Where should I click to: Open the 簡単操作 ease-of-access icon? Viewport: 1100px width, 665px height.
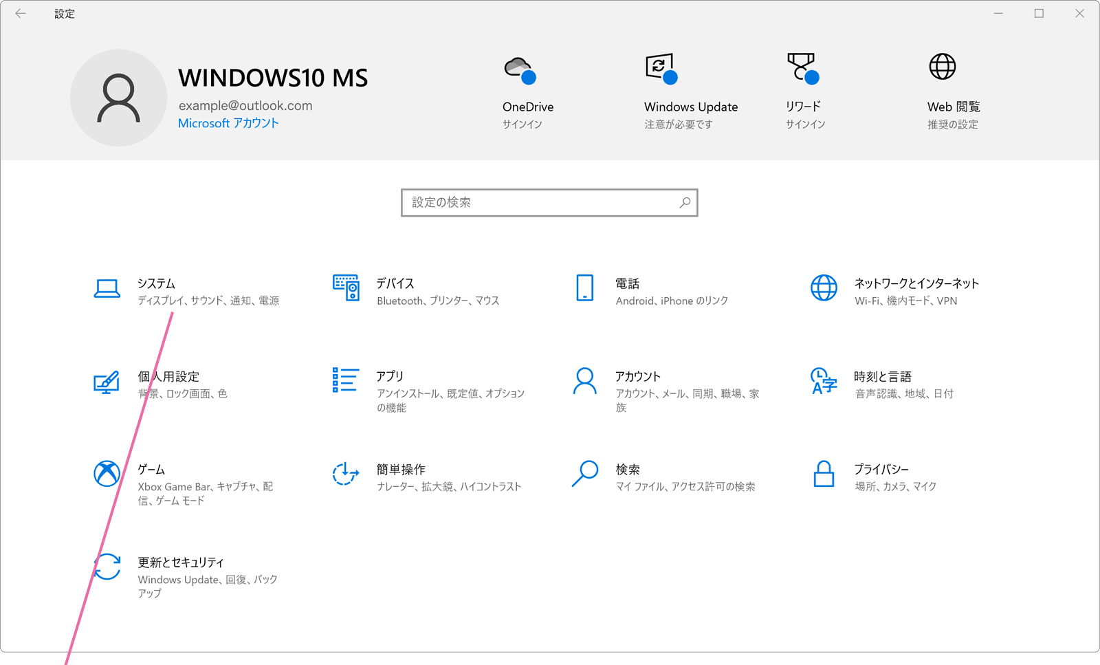coord(346,473)
